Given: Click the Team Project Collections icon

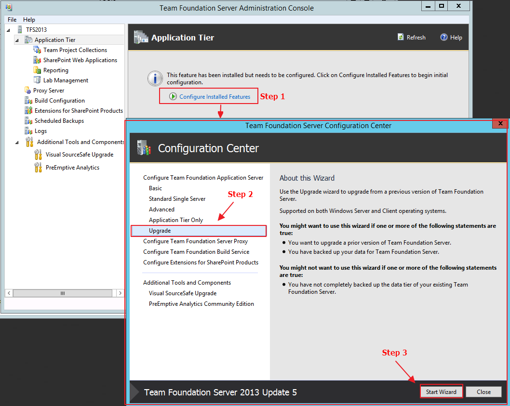Looking at the screenshot, I should click(37, 50).
